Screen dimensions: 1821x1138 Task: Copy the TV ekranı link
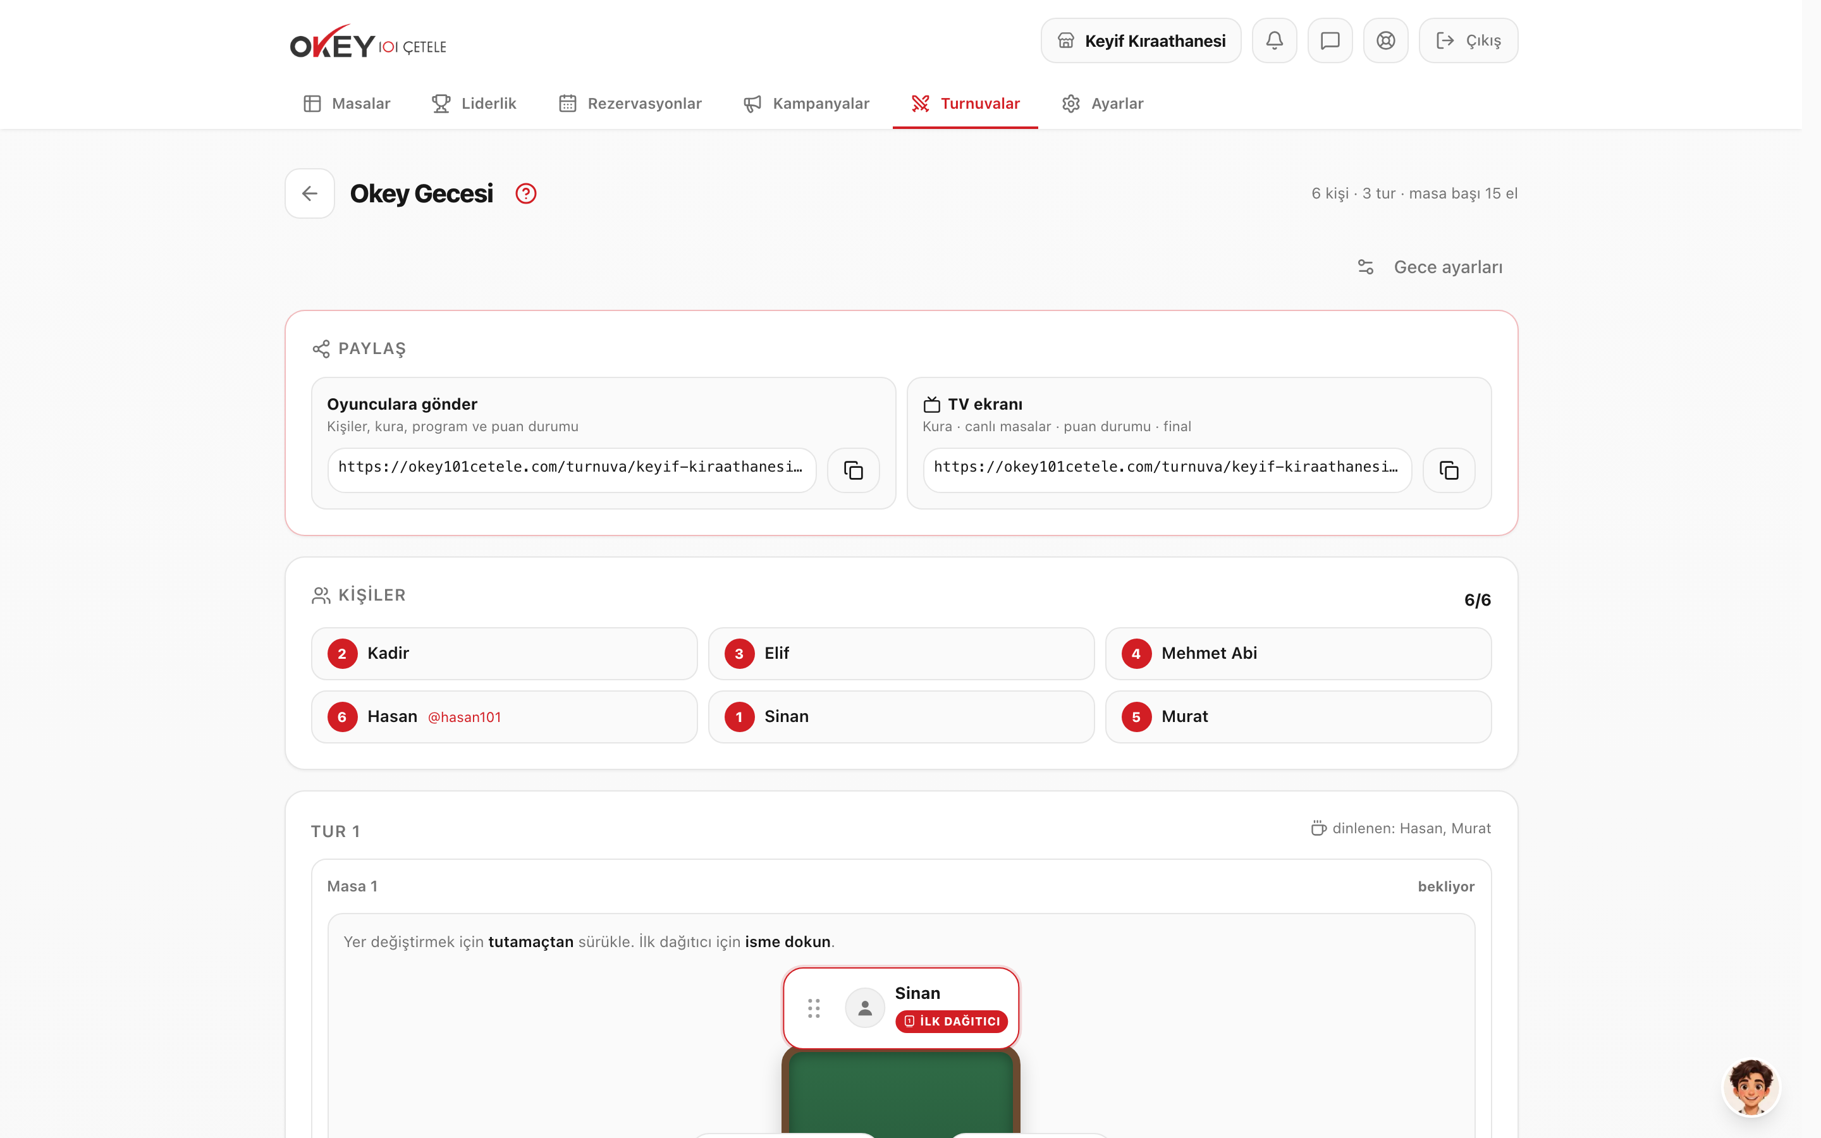1449,470
